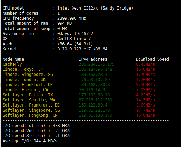This screenshot has width=181, height=147.
Task: Select IP address 67.228.112.250
Action: 95,100
